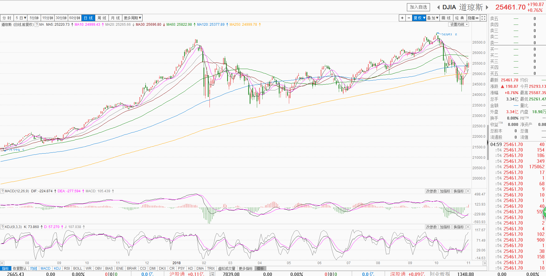Toggle KDJ indicator in bottom bar

click(x=57, y=268)
